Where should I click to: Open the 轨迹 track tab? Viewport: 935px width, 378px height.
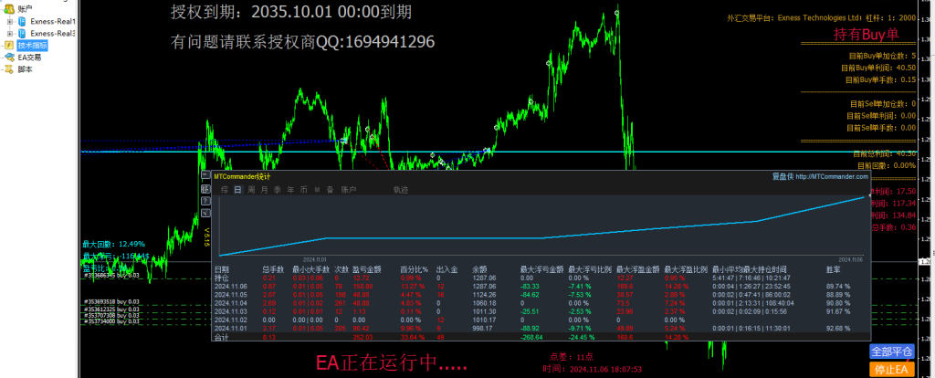click(x=401, y=190)
